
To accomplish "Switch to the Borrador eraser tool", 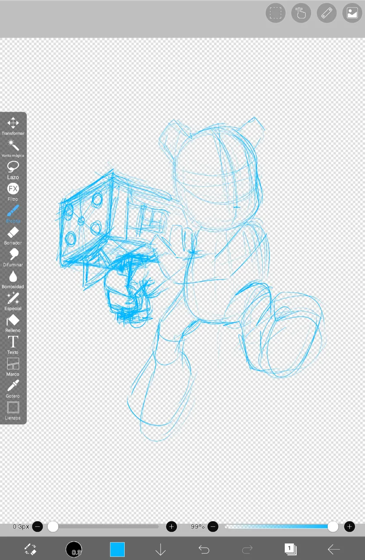I will click(13, 235).
